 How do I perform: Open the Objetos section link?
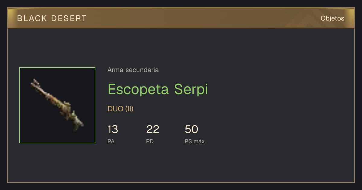[x=332, y=18]
